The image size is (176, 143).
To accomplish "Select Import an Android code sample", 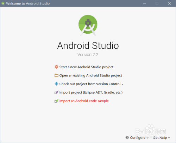I will pos(84,101).
